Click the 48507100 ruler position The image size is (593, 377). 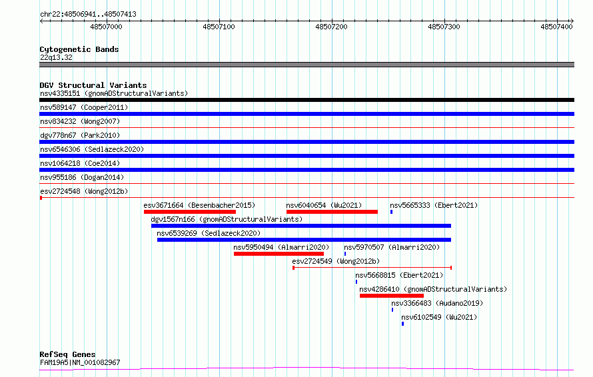tap(219, 27)
